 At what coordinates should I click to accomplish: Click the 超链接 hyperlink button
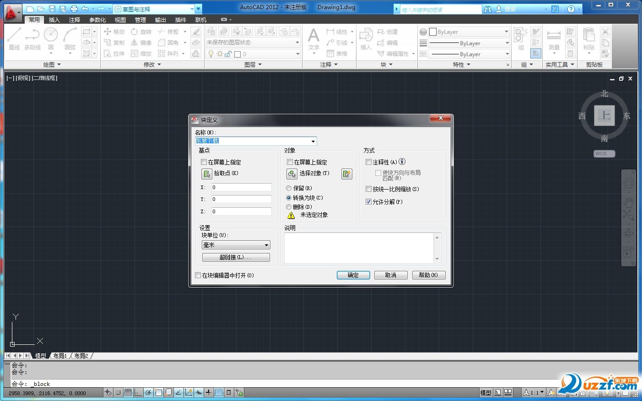point(236,257)
